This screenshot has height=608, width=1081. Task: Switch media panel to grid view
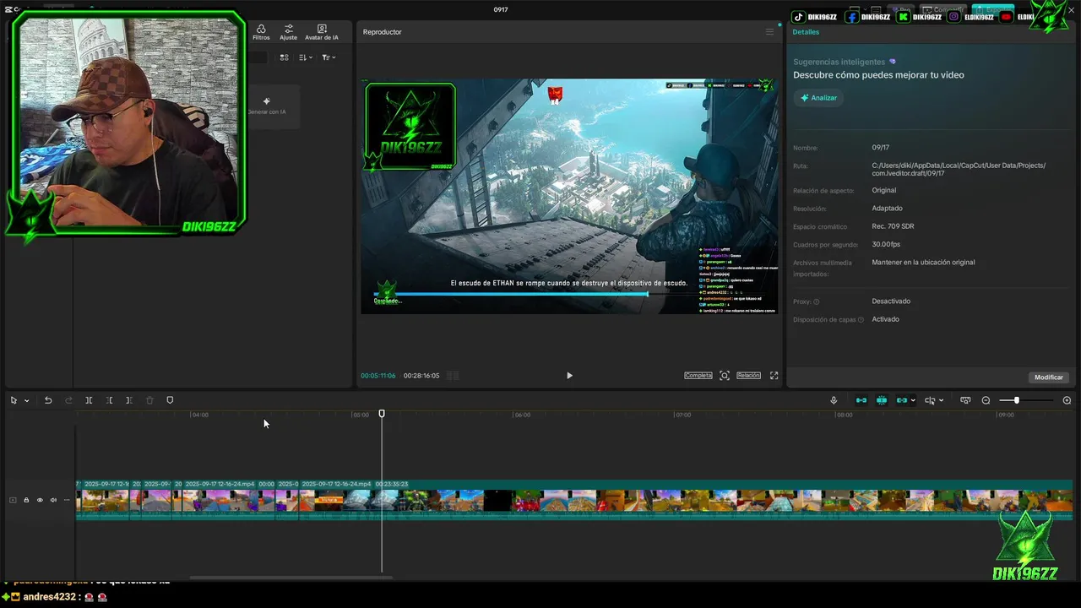point(284,57)
